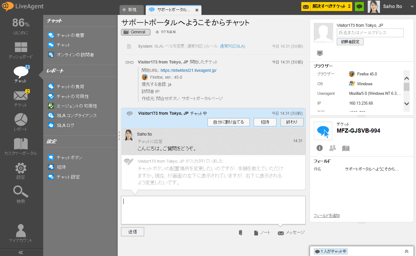Click the left panel resize handle arrows
416x256 pixels.
pos(119,135)
